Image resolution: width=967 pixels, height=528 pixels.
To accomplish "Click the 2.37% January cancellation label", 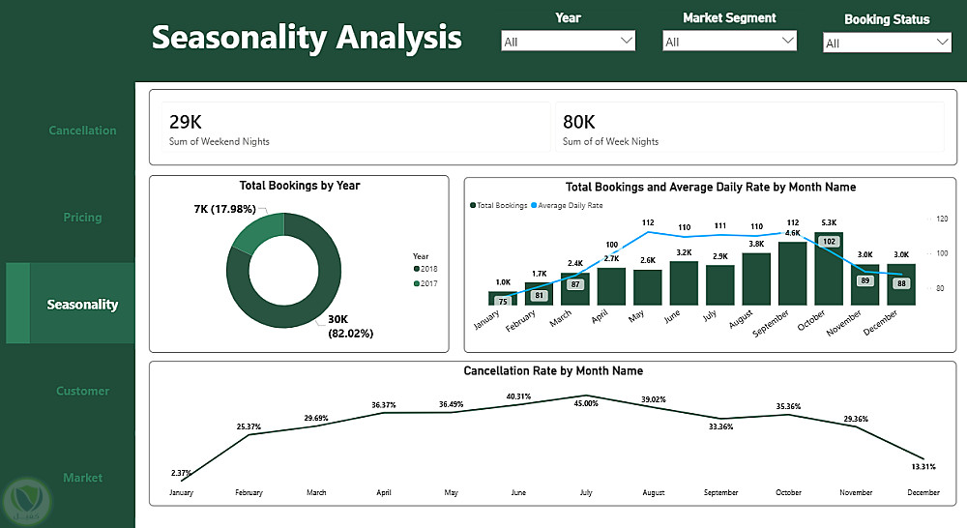I will click(181, 473).
